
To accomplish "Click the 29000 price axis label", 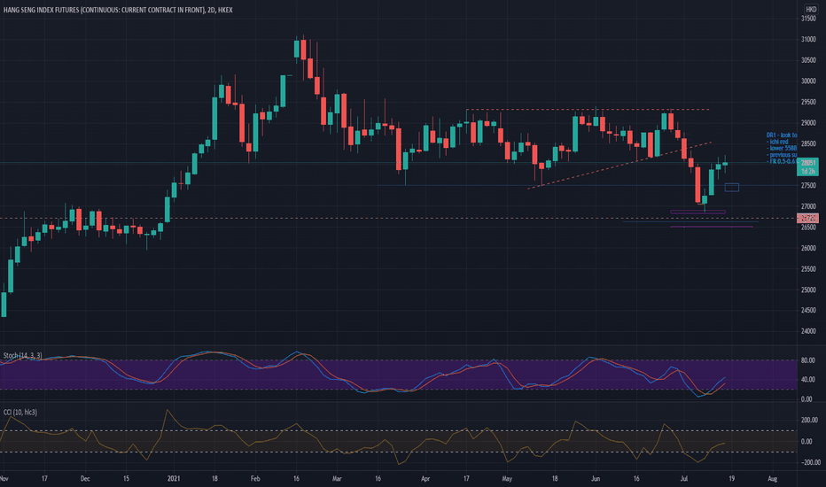I will [808, 123].
